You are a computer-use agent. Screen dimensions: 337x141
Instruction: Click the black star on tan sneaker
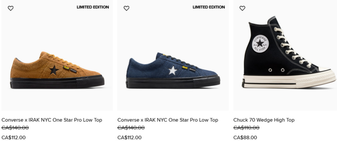tap(54, 70)
